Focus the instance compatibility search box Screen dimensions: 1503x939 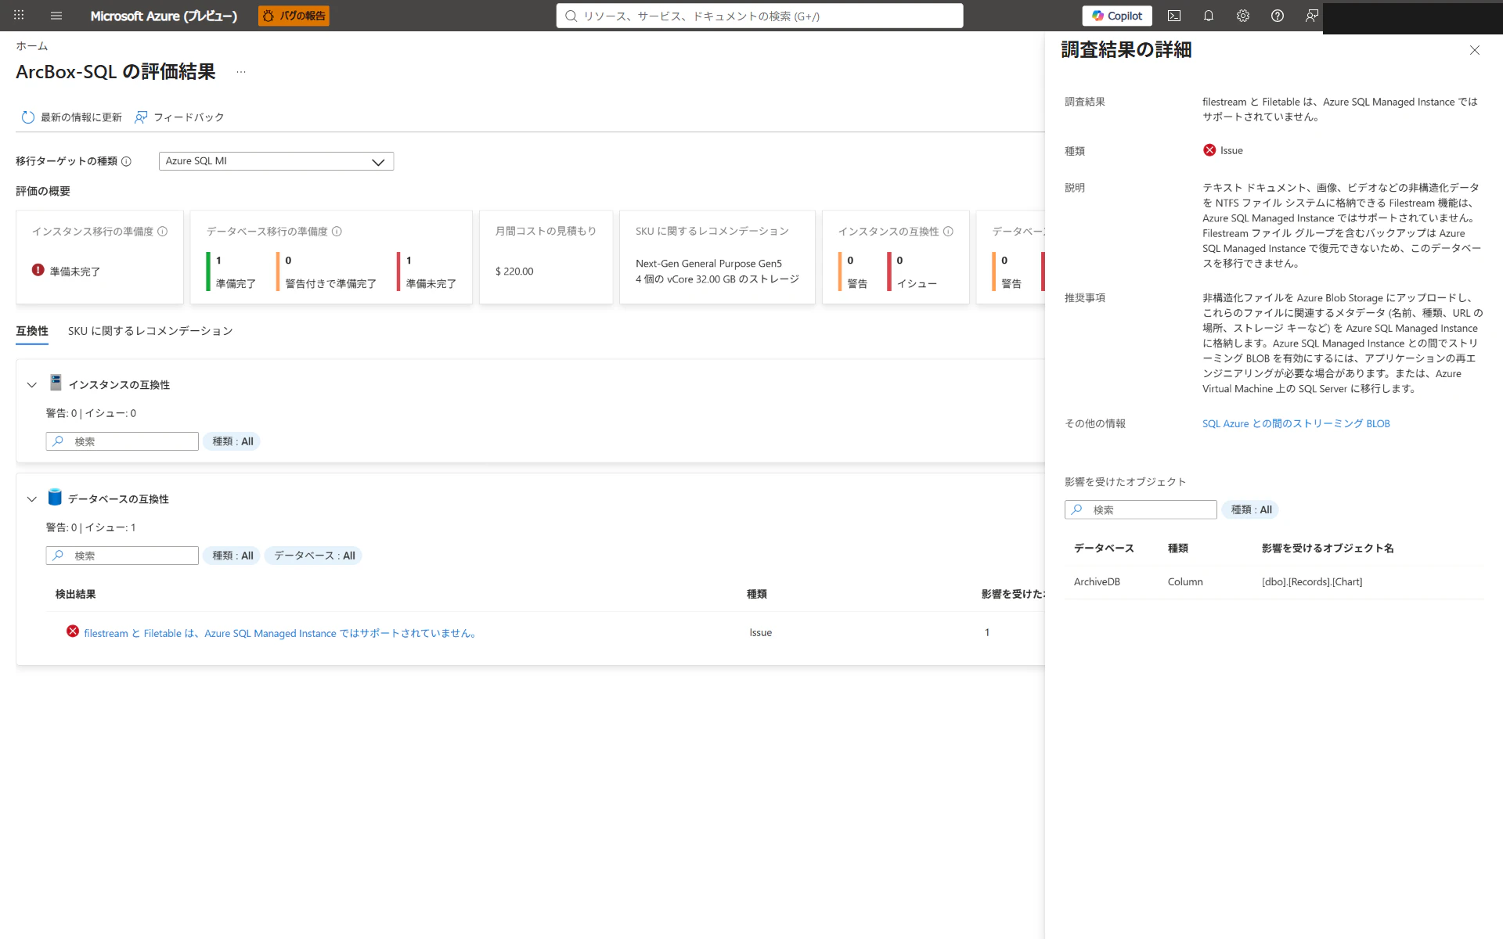point(122,441)
